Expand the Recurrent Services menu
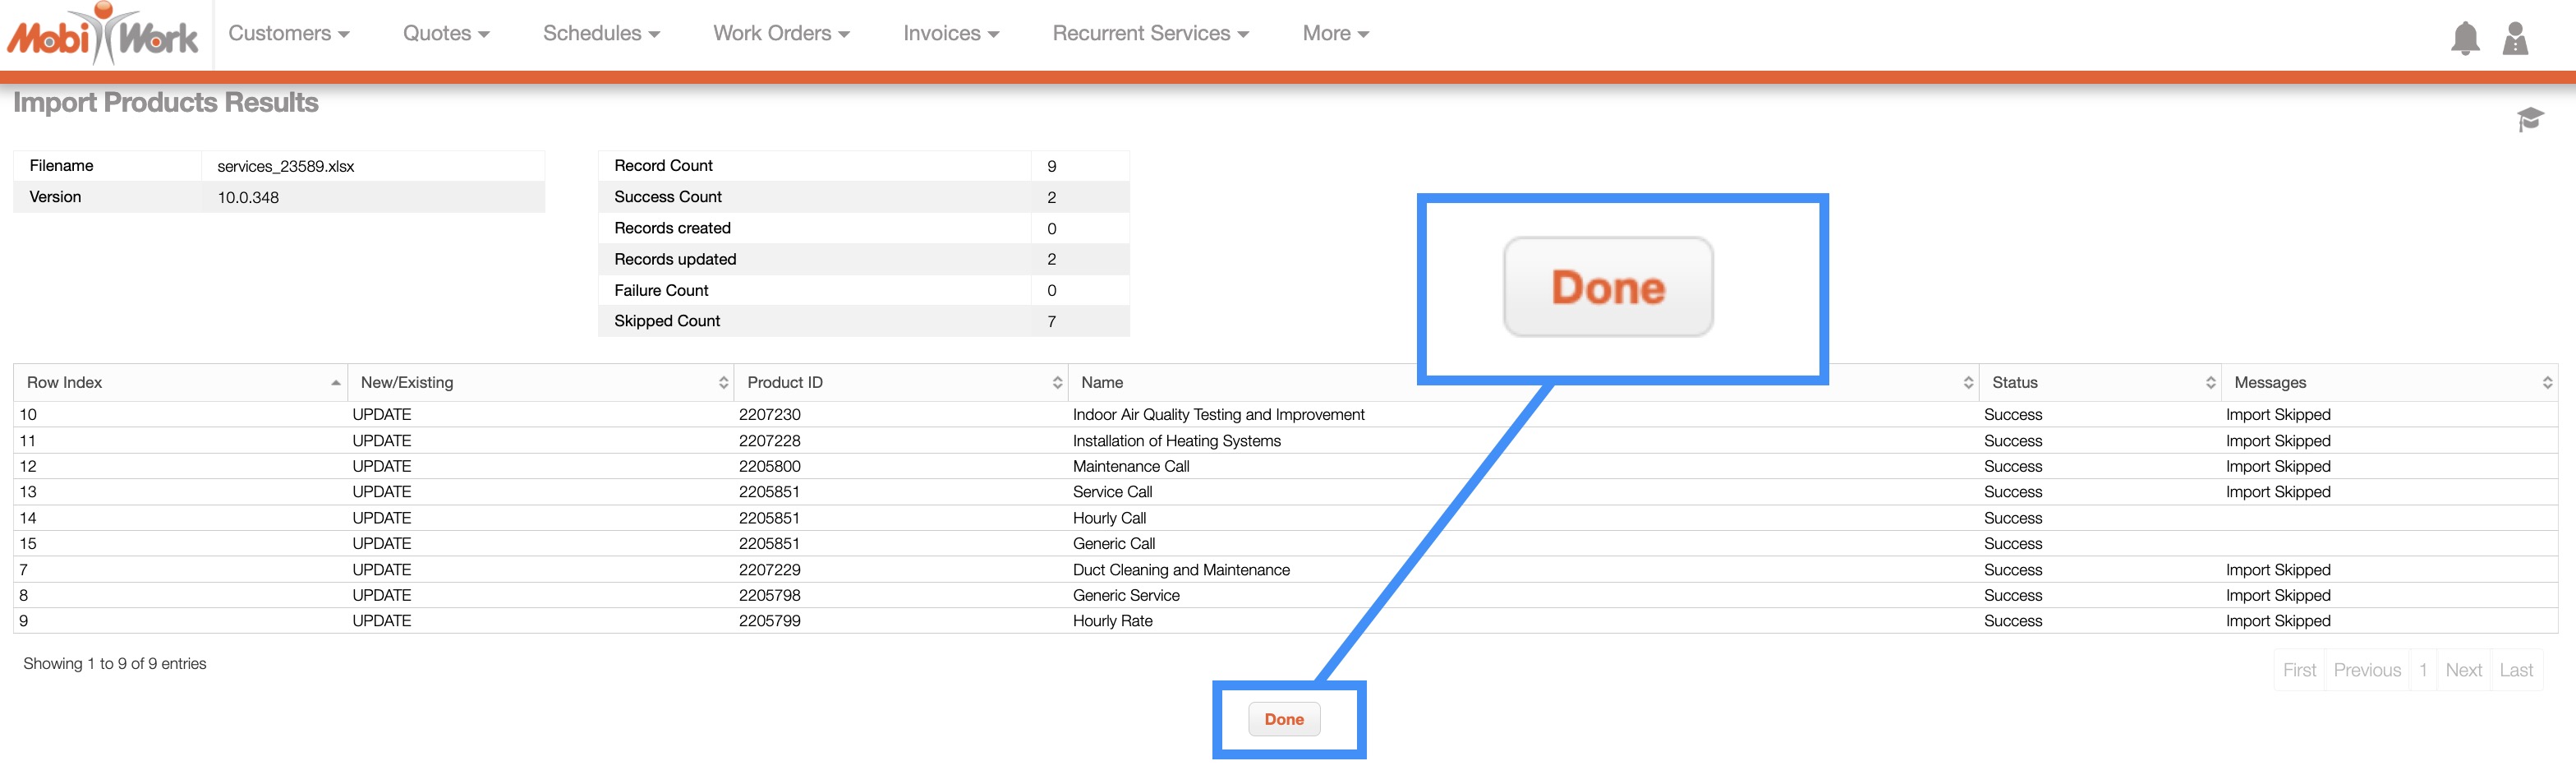The image size is (2576, 784). click(x=1150, y=34)
